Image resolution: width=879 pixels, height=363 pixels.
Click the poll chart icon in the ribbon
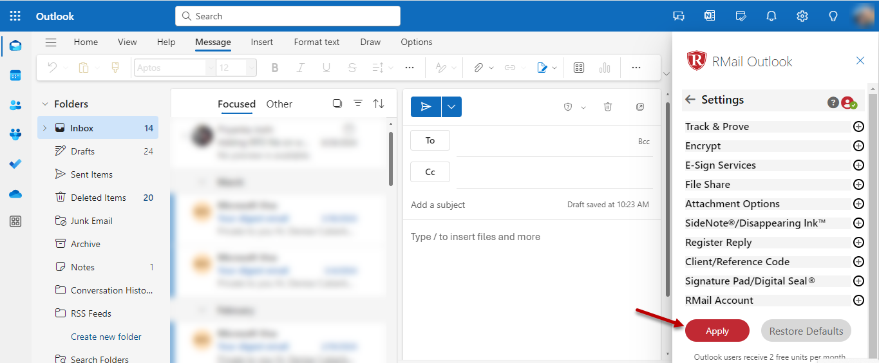pos(605,68)
